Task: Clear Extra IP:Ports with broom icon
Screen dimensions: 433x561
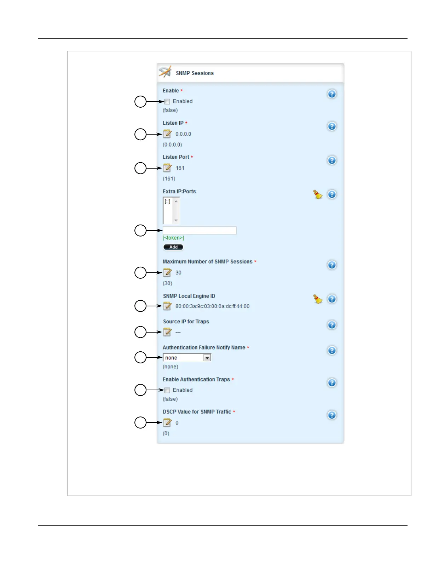Action: 318,194
